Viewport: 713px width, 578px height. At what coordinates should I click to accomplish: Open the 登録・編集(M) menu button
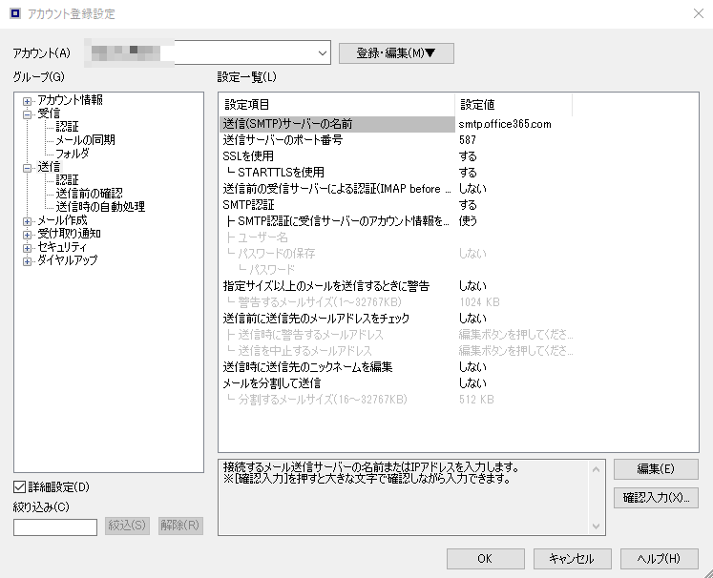(x=396, y=53)
